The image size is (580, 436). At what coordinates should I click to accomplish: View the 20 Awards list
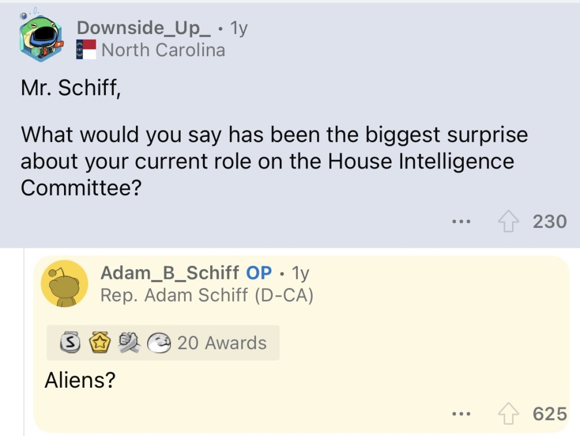coord(221,343)
